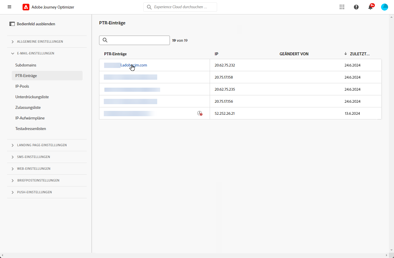
Task: Open the adobecjm.com PTR entry link
Action: [134, 65]
